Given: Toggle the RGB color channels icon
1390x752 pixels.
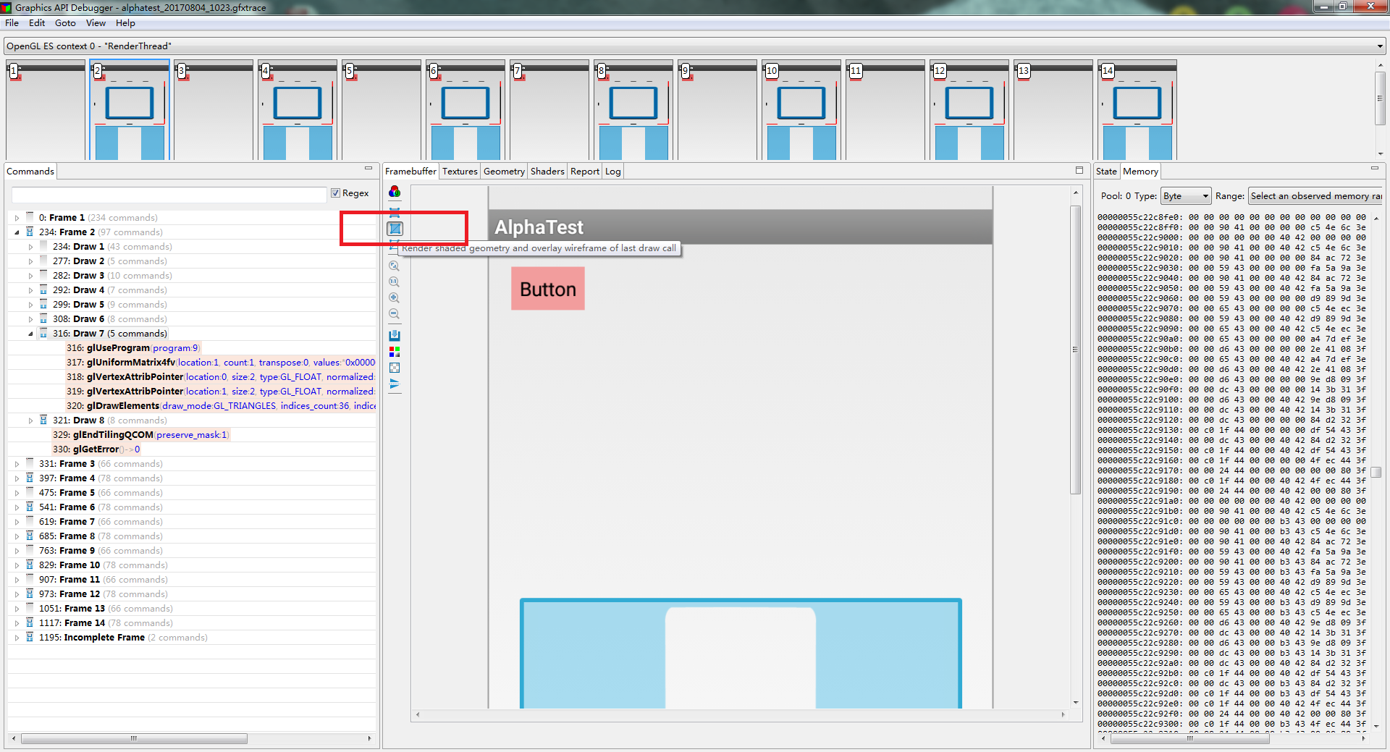Looking at the screenshot, I should [395, 352].
